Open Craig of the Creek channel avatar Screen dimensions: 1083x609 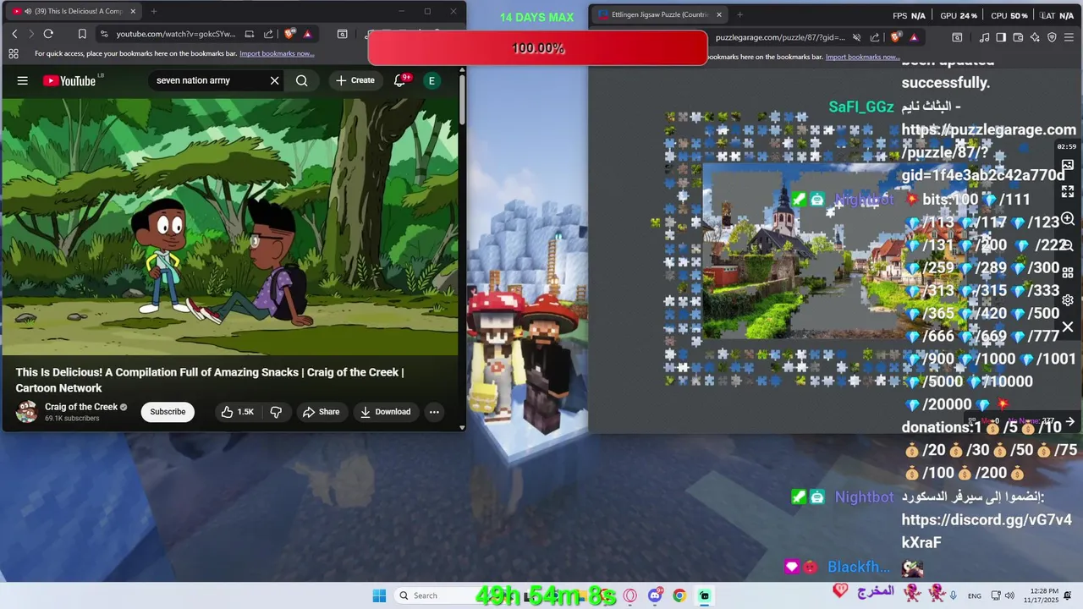click(27, 412)
